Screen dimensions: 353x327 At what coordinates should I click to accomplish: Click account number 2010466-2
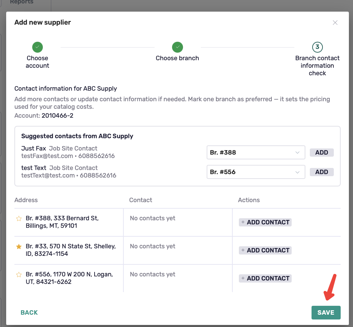[58, 116]
